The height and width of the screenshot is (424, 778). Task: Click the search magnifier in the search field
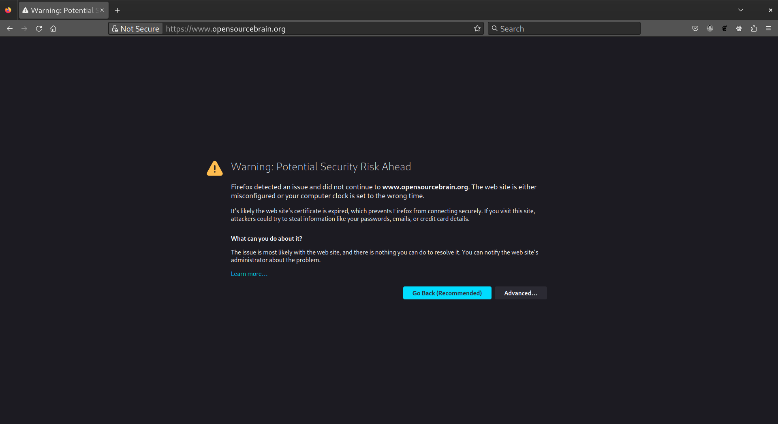tap(495, 28)
